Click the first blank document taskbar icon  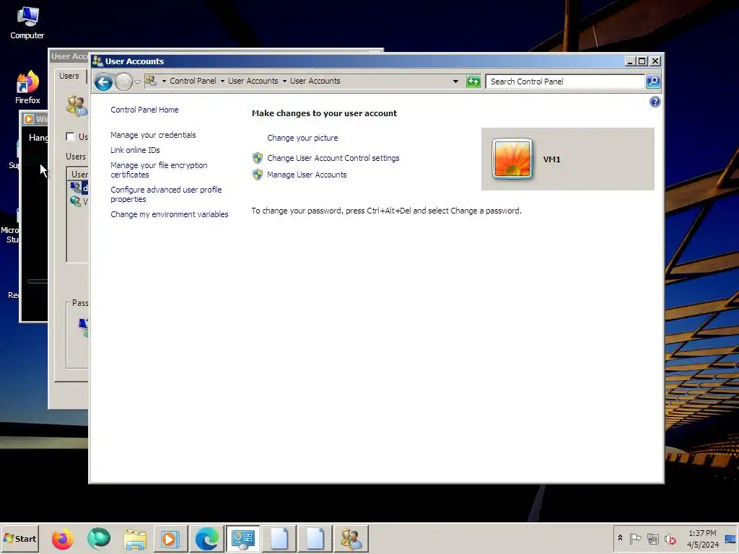[x=279, y=539]
